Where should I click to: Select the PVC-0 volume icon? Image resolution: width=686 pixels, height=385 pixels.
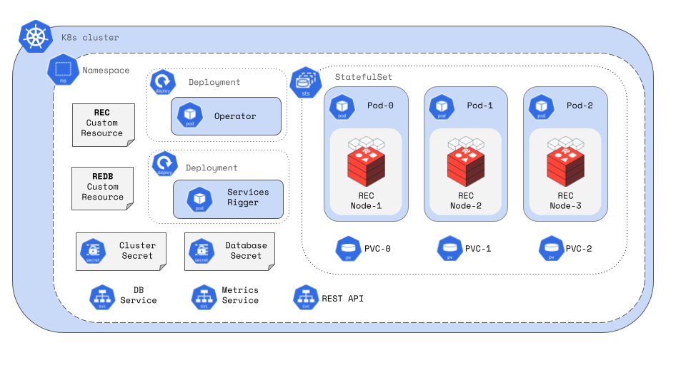coord(349,249)
